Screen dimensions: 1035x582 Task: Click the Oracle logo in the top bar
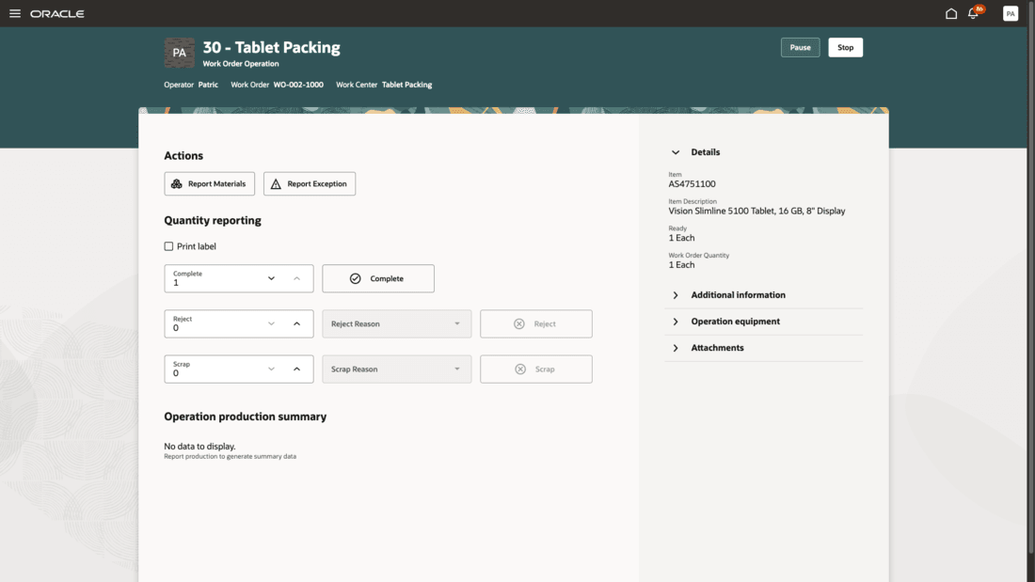tap(56, 13)
